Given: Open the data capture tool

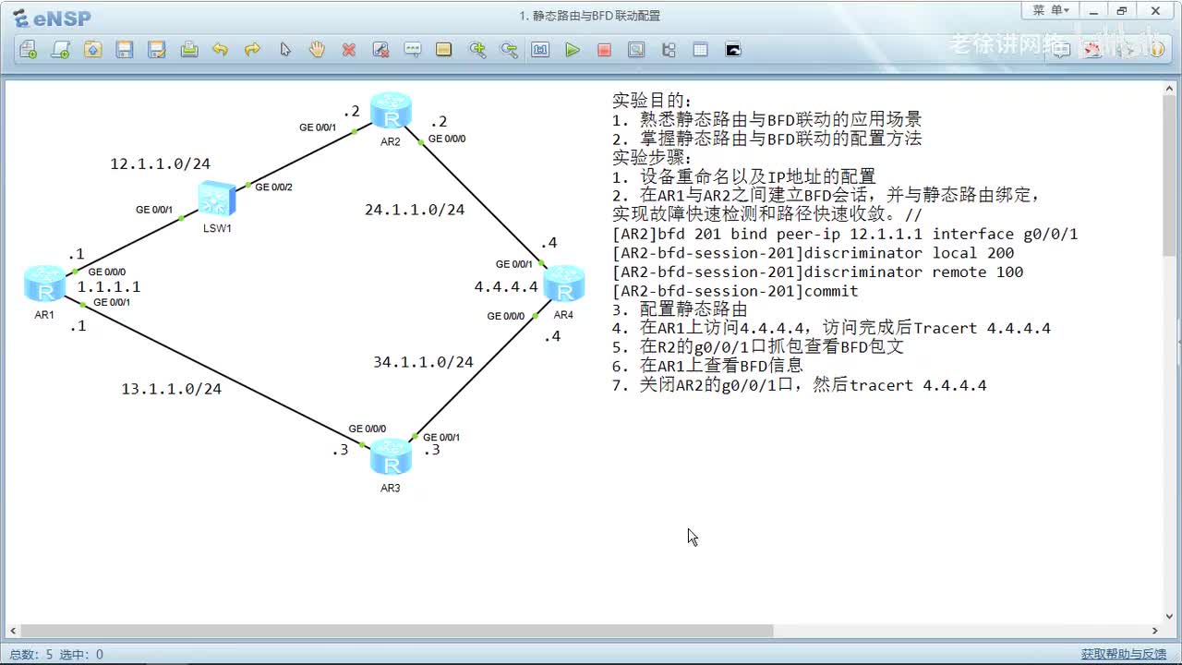Looking at the screenshot, I should click(636, 50).
